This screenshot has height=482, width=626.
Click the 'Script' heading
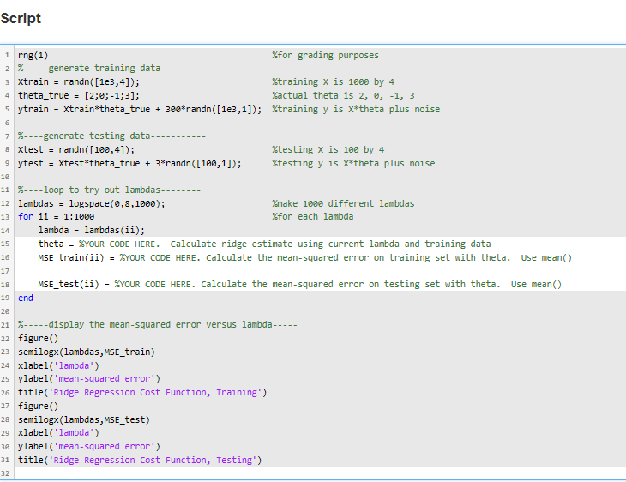(21, 18)
